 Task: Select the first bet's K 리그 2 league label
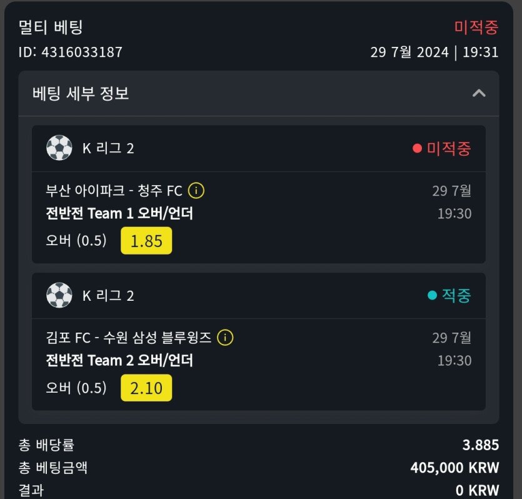[108, 149]
